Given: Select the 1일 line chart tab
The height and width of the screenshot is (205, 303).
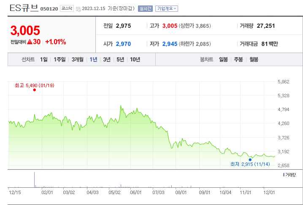Looking at the screenshot, I should [x=44, y=59].
